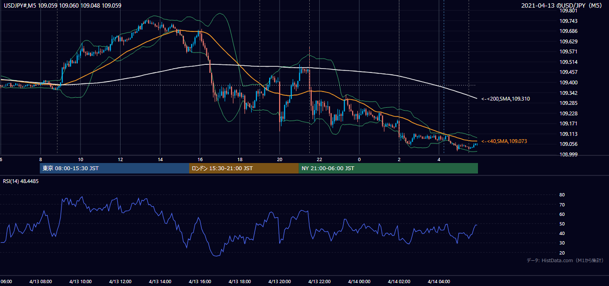
Task: Click the ロンドン 15:30-21:00 JST session bar
Action: pos(244,168)
